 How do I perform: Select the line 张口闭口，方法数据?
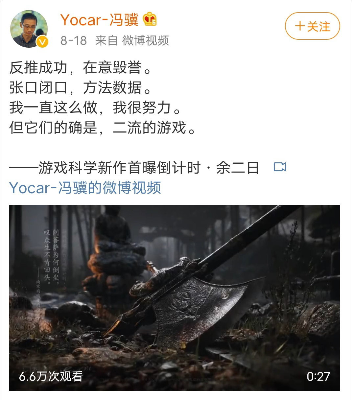(x=81, y=88)
